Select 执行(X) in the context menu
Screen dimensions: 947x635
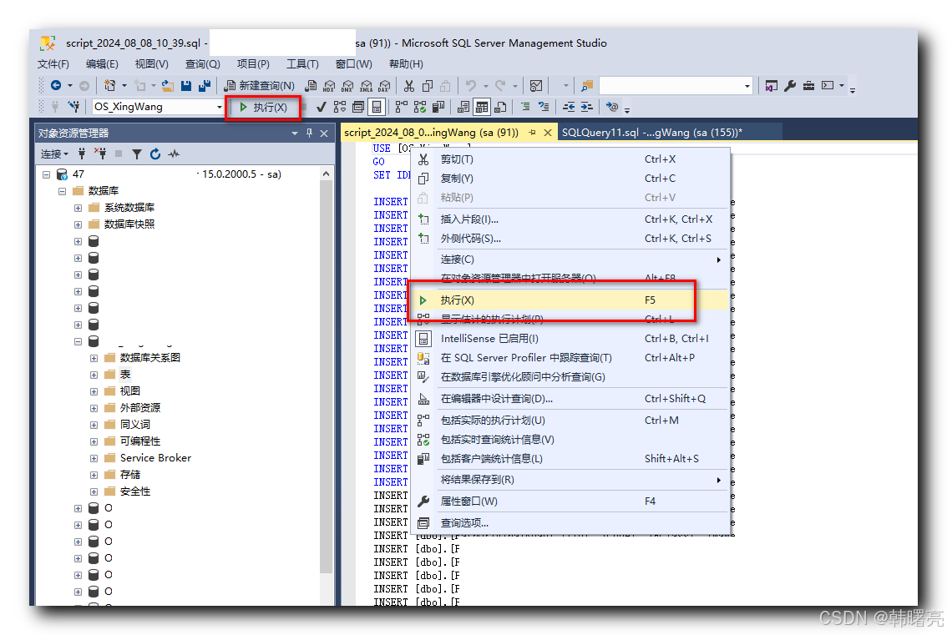tap(568, 300)
